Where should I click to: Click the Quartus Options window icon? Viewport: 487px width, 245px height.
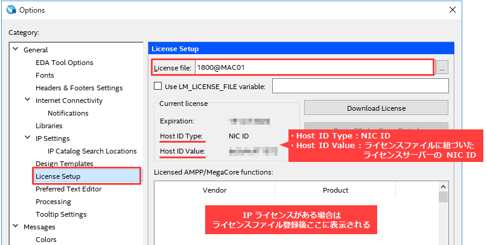tap(11, 10)
